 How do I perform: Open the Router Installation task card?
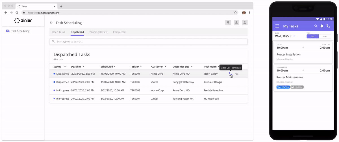(303, 53)
